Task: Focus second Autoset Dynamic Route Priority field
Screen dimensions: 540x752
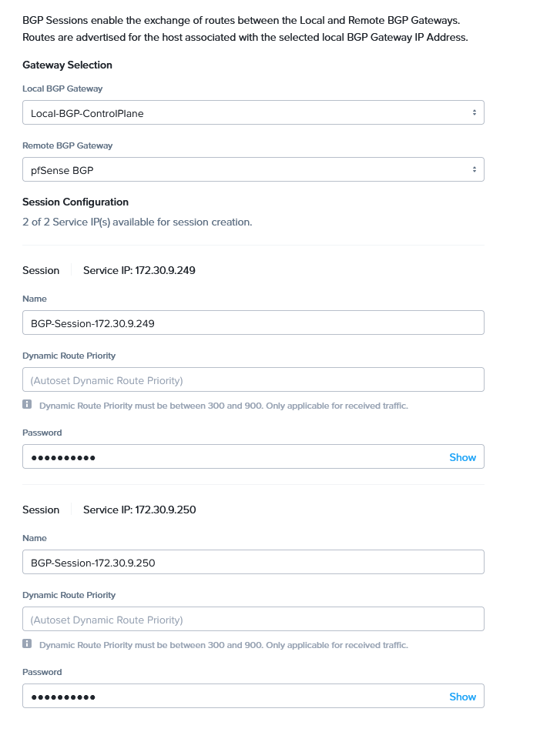Action: tap(253, 620)
